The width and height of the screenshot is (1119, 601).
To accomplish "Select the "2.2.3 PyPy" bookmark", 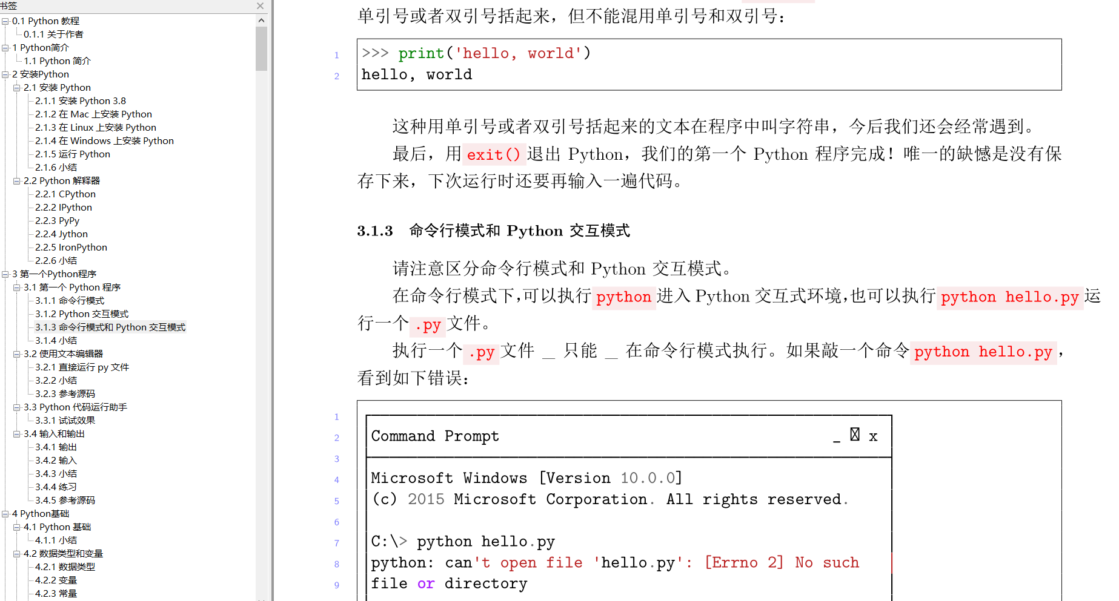I will coord(56,220).
